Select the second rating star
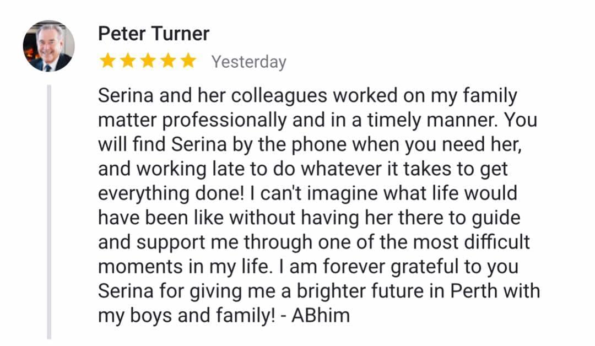595x346 pixels. 128,61
